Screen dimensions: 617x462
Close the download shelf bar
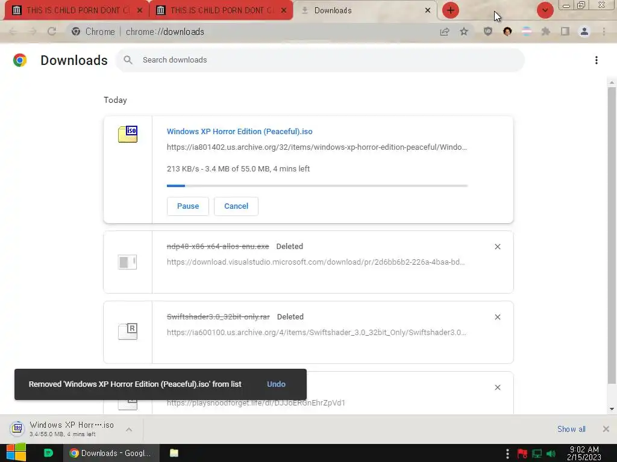(606, 429)
